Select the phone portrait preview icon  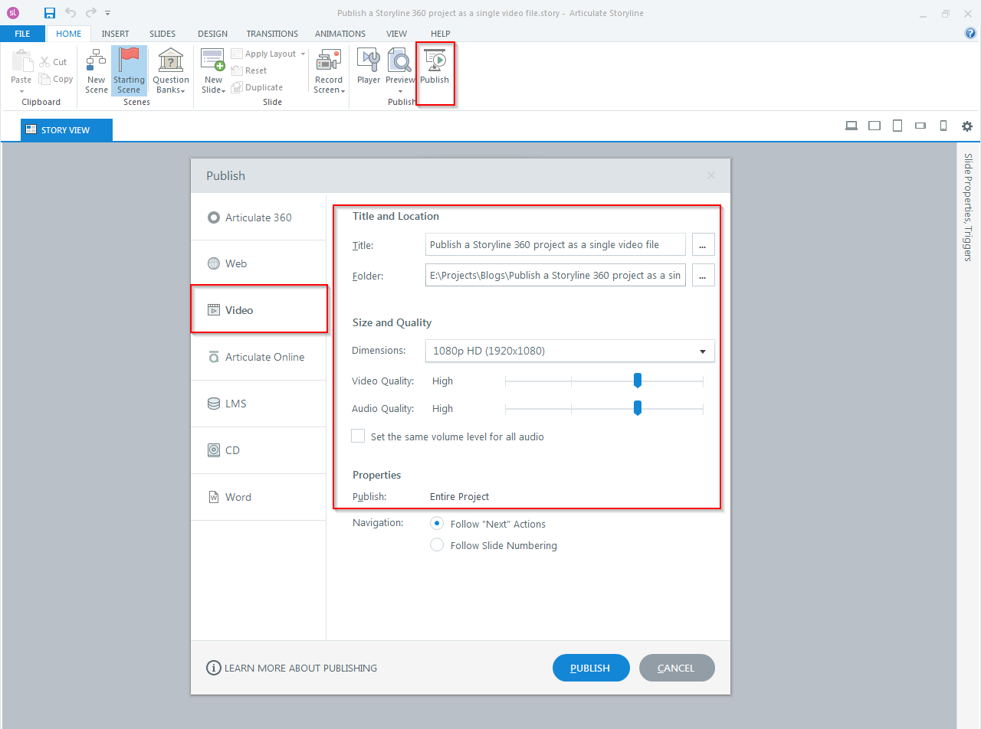pos(943,126)
